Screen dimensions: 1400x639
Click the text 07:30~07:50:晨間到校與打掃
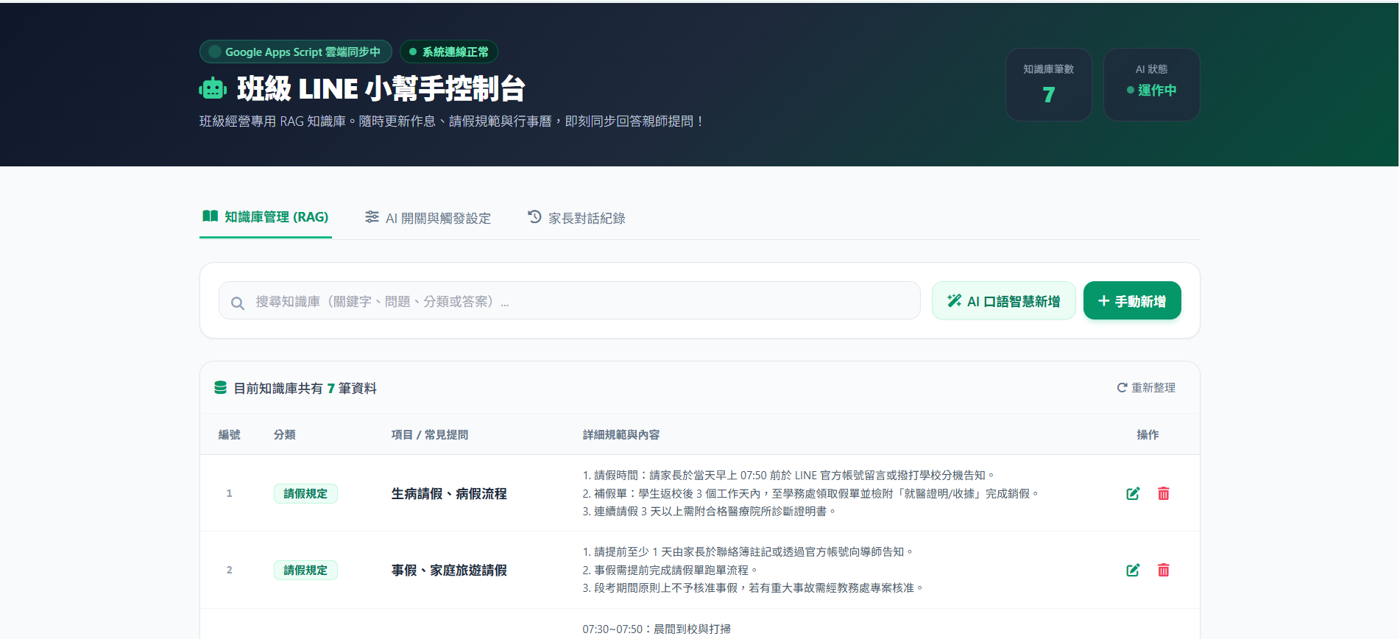point(657,629)
